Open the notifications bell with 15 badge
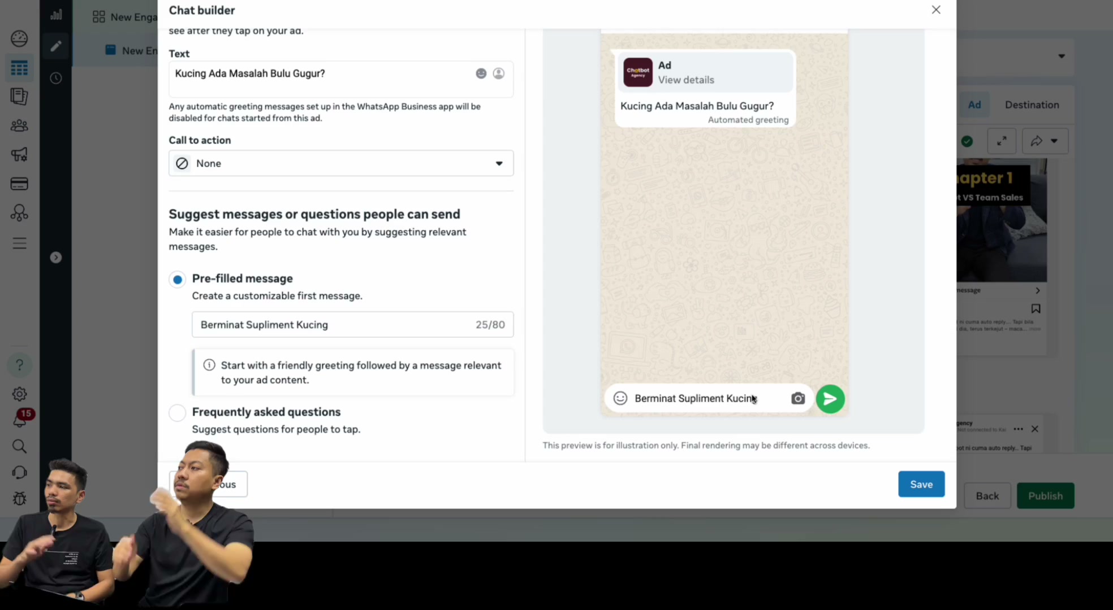Image resolution: width=1113 pixels, height=610 pixels. pyautogui.click(x=20, y=419)
